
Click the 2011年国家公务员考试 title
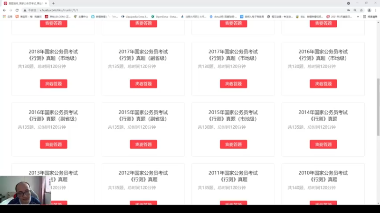(233, 176)
